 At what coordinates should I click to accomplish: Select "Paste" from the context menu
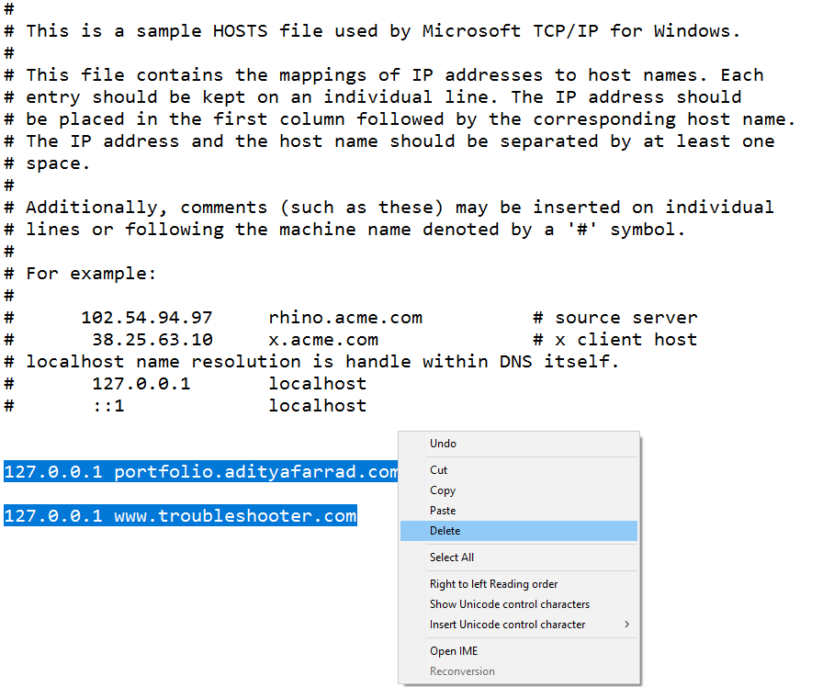pos(442,511)
